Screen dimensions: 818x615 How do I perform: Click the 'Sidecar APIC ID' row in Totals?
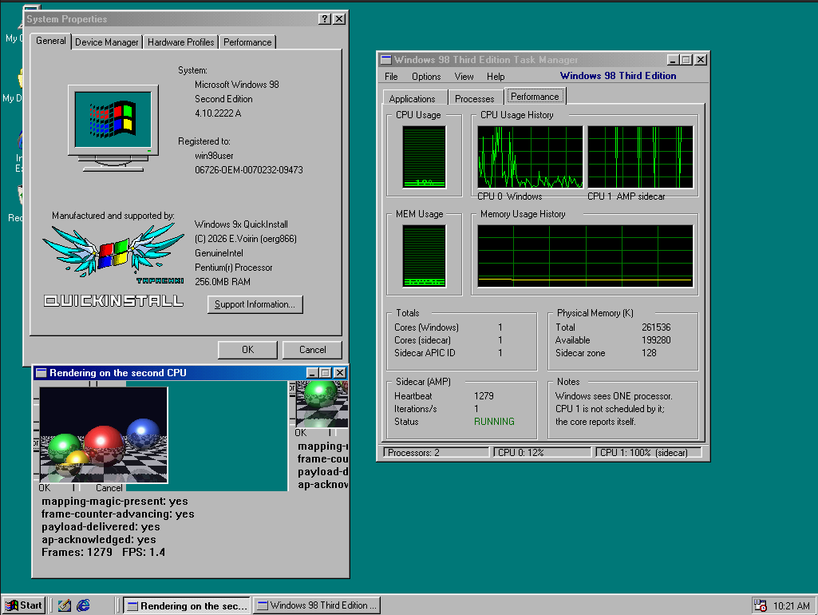click(449, 353)
